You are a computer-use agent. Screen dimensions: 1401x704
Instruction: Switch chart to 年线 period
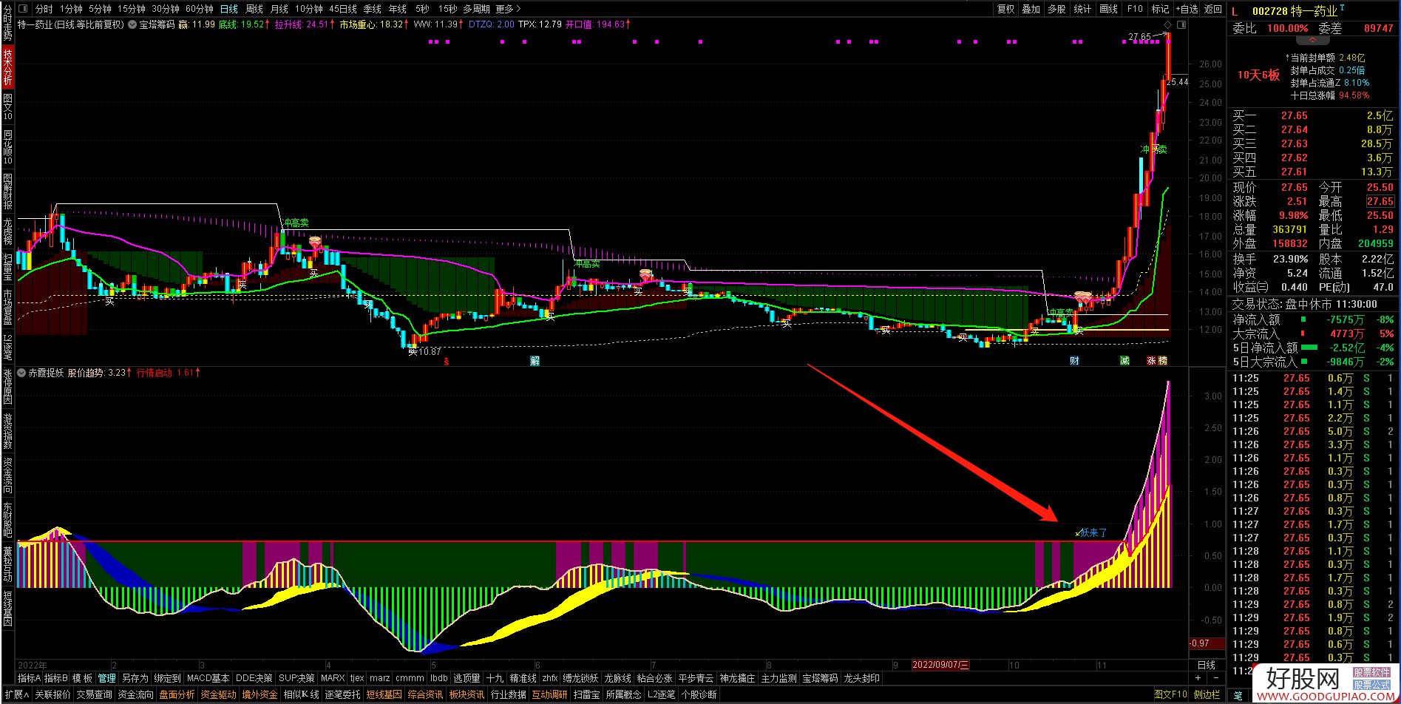click(x=398, y=9)
